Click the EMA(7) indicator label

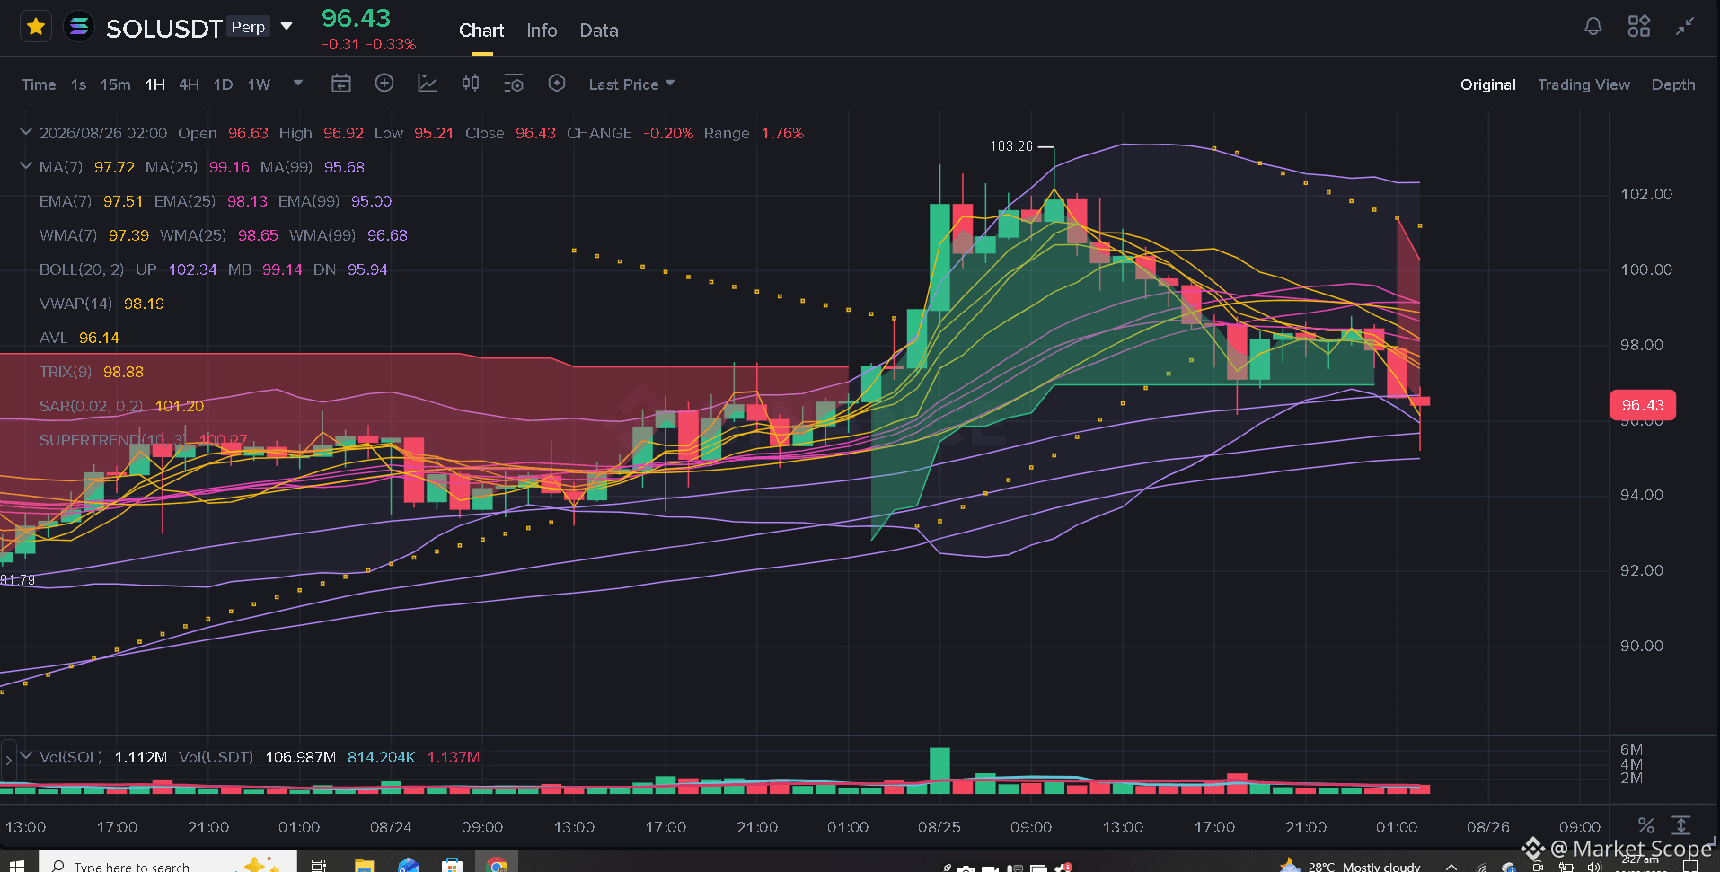point(66,201)
